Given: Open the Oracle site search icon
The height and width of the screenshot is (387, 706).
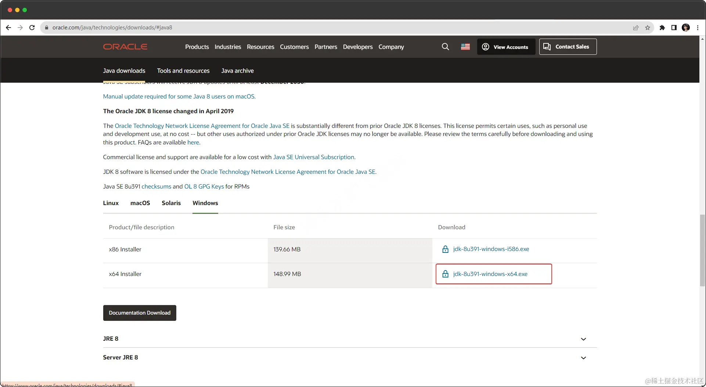Looking at the screenshot, I should pyautogui.click(x=445, y=47).
